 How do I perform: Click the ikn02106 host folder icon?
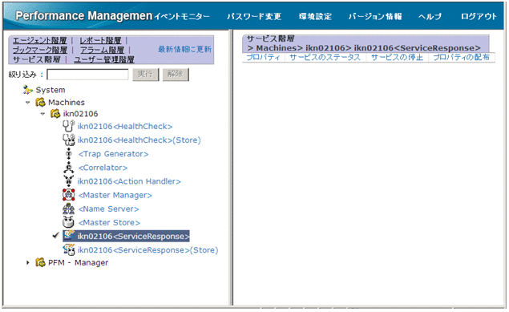click(x=55, y=114)
